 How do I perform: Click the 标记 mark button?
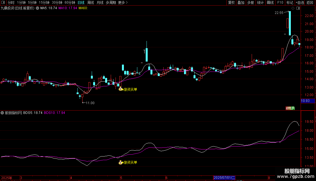click(x=290, y=3)
